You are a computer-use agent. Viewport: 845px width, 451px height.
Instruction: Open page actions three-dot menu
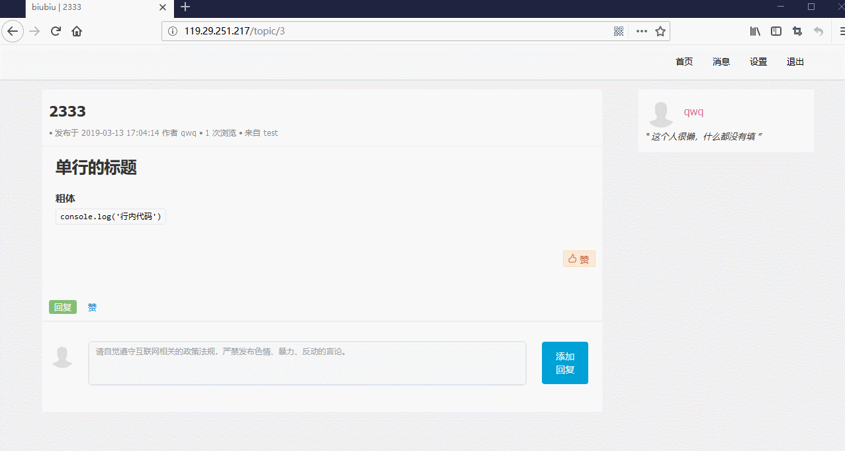click(x=641, y=31)
